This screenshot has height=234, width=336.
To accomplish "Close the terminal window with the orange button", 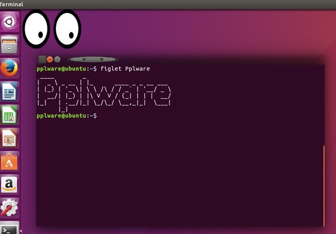I will click(50, 59).
